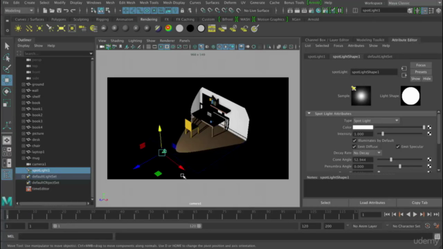Expand the desk node in Outliner
The image size is (443, 249).
coord(24,140)
